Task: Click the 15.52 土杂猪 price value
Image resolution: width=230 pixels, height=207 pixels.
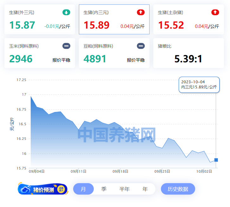Action: click(171, 25)
